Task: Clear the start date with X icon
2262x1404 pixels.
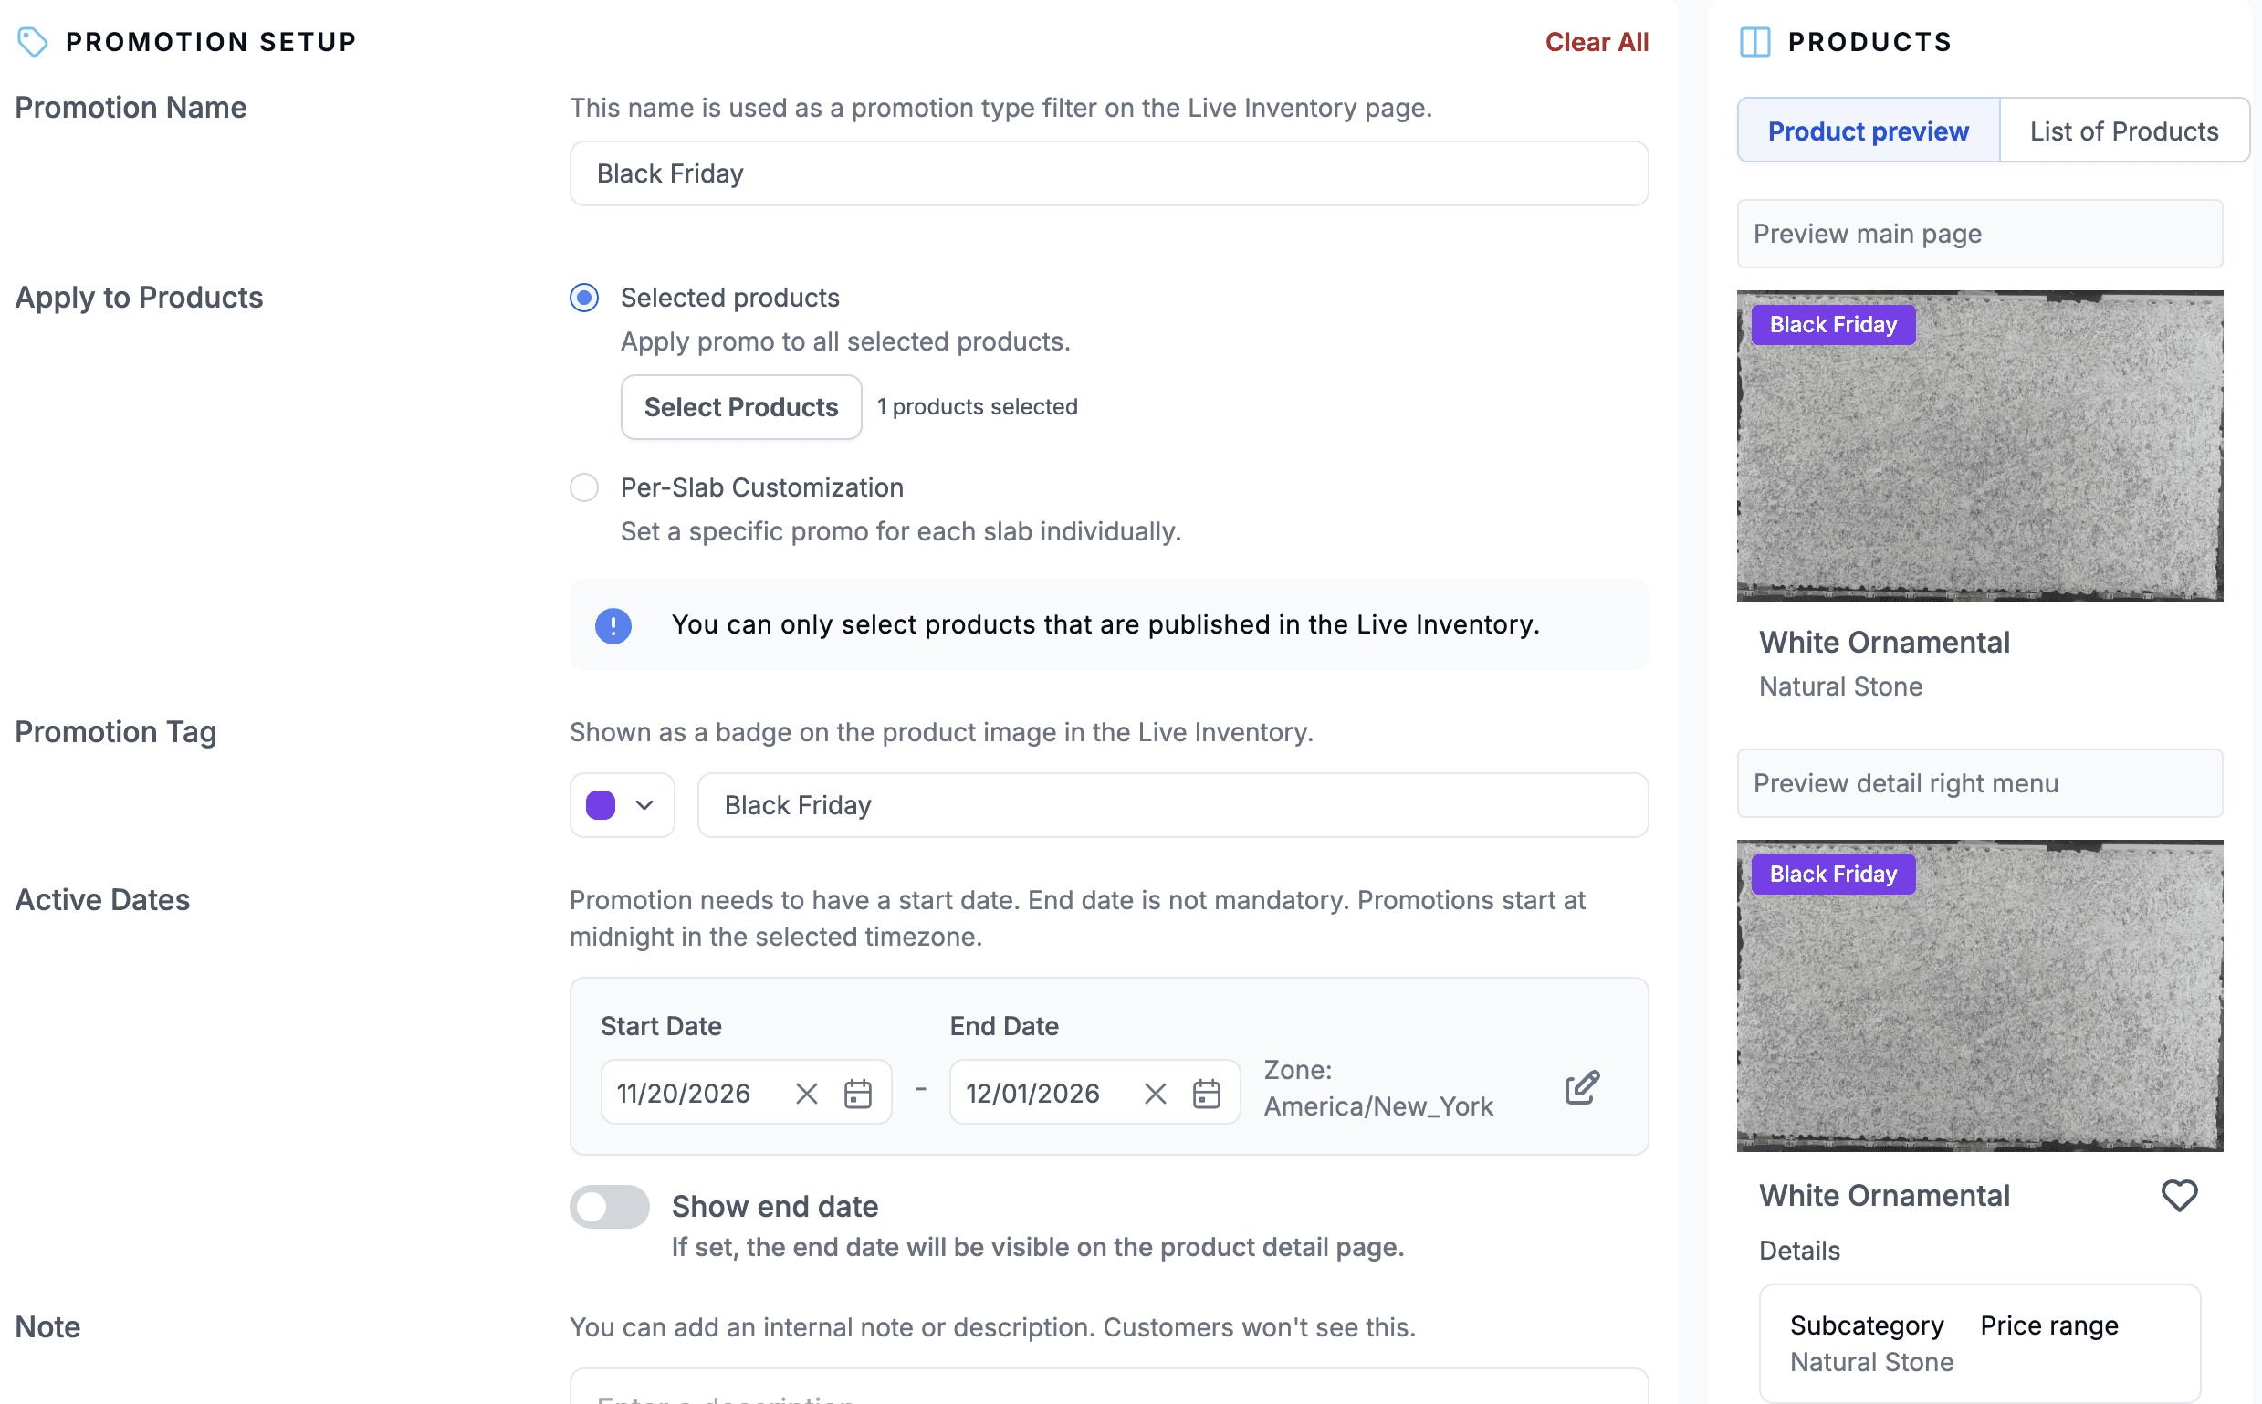Action: [x=806, y=1093]
